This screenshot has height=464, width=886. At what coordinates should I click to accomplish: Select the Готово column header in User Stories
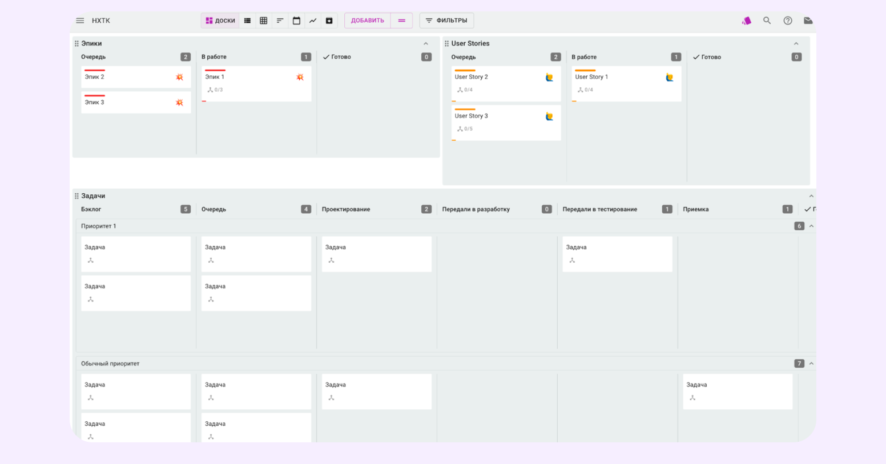coord(707,57)
